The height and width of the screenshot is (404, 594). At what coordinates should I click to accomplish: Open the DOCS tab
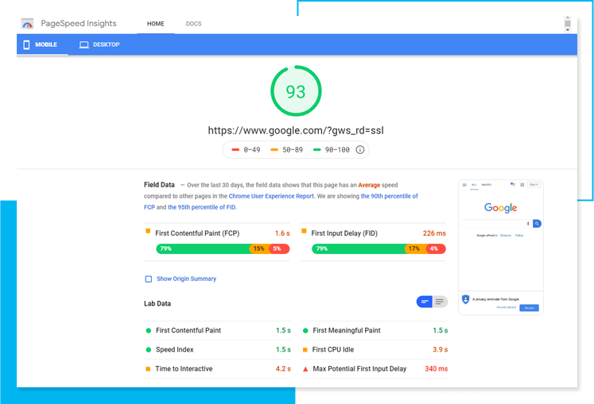click(x=193, y=24)
